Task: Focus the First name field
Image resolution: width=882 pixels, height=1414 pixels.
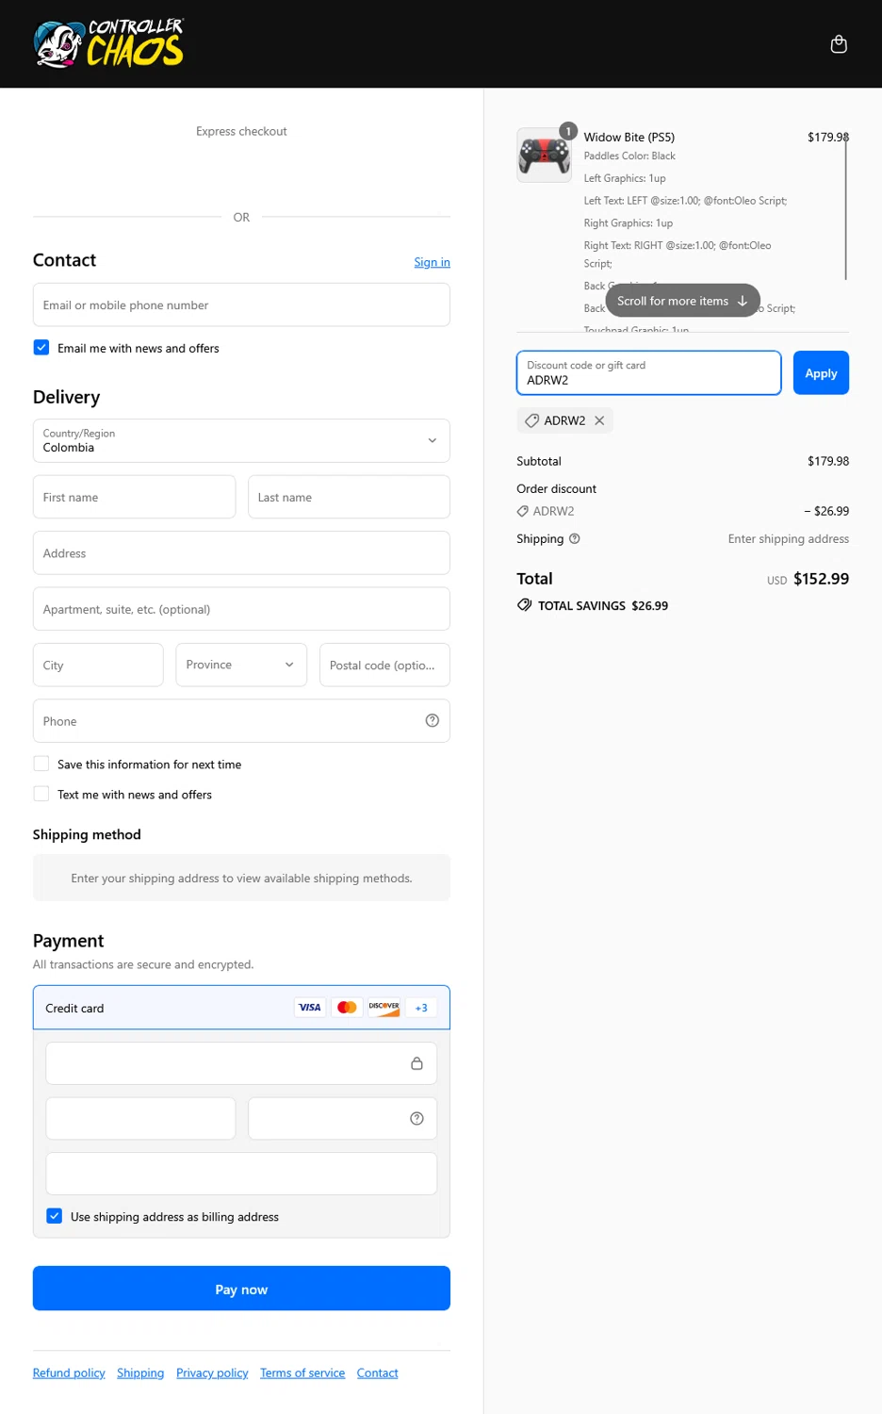Action: tap(134, 497)
